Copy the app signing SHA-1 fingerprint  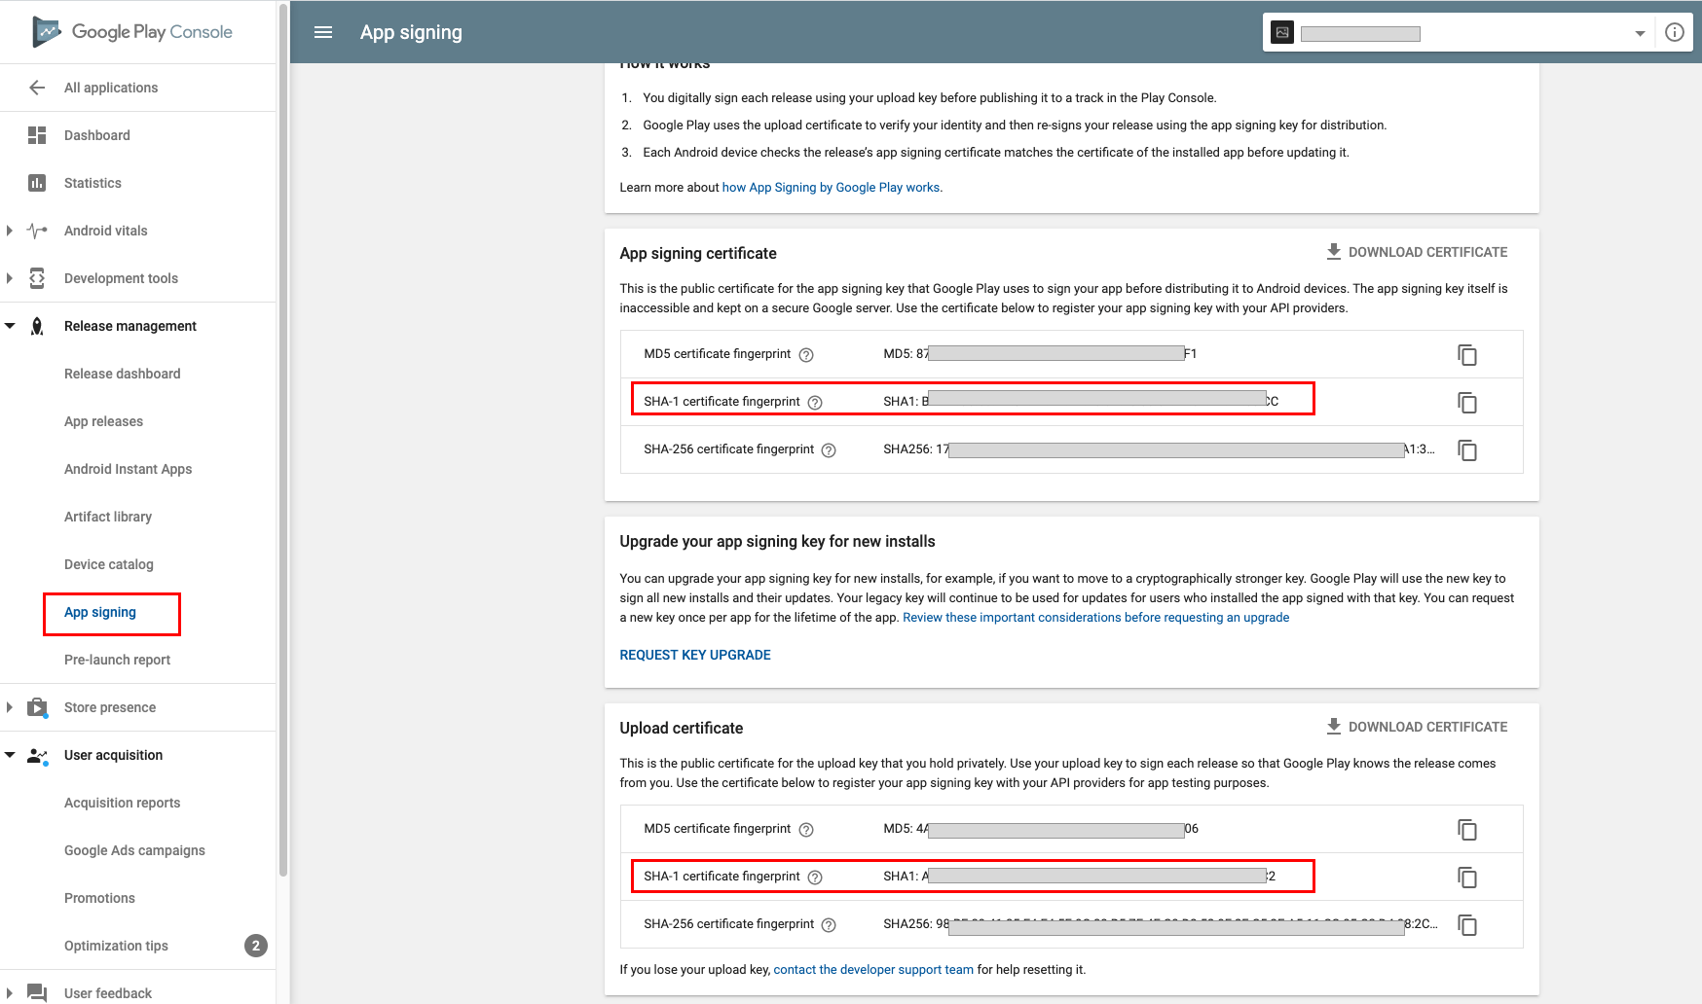pos(1467,403)
